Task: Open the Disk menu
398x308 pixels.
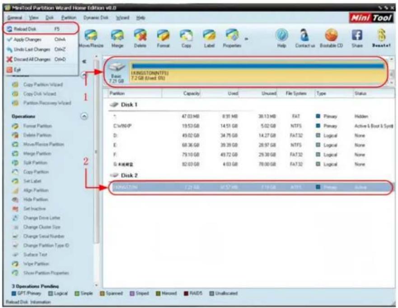Action: [50, 18]
